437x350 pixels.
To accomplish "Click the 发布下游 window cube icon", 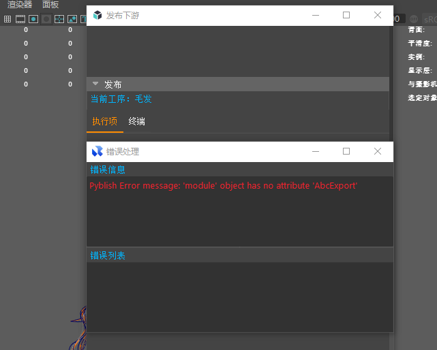I will point(97,15).
